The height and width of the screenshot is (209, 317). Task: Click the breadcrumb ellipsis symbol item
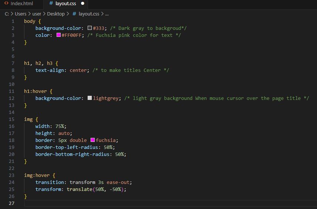pos(107,14)
